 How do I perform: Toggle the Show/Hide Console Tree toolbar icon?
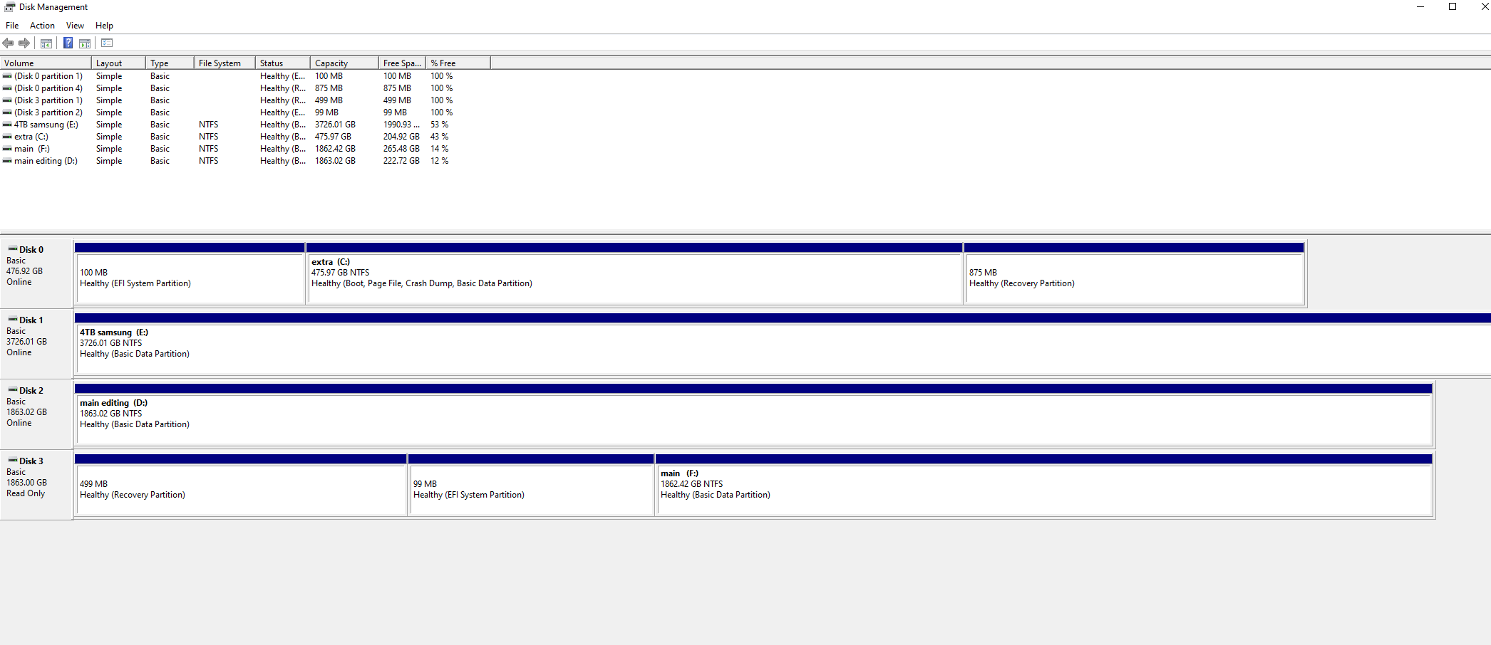46,43
